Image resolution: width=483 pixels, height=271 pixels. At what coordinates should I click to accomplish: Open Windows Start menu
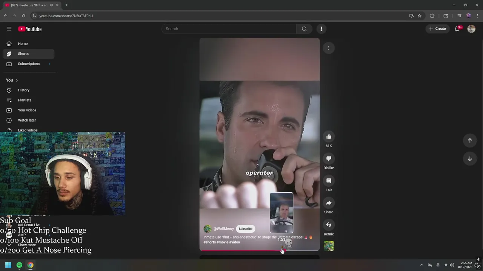(8, 265)
